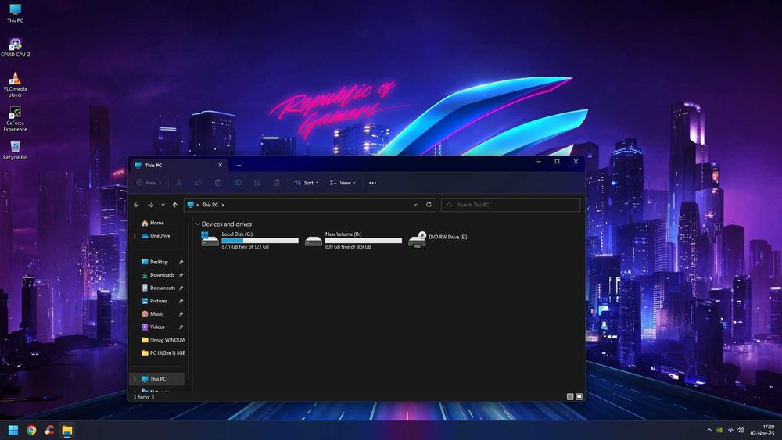Click the Share icon in the toolbar
782x440 pixels.
tap(257, 183)
